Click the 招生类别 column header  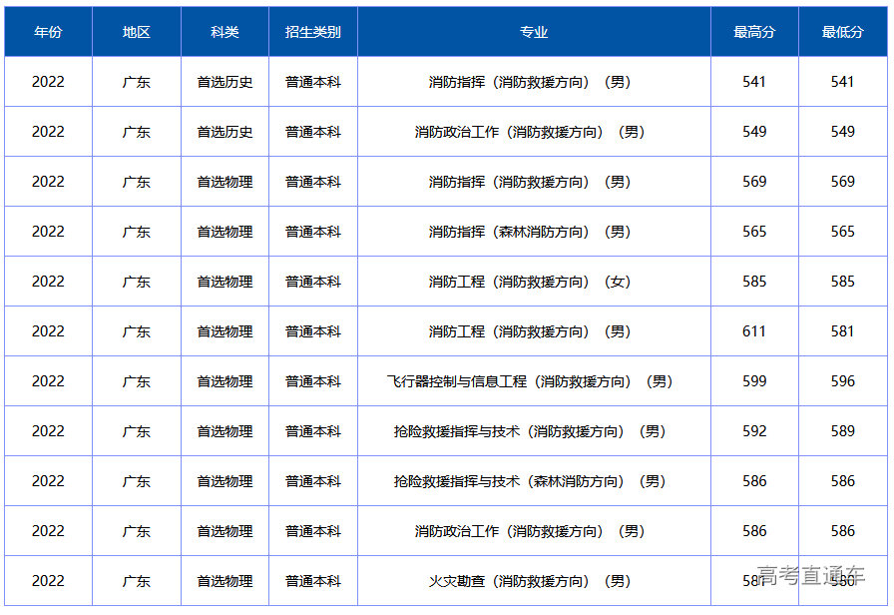tap(313, 32)
